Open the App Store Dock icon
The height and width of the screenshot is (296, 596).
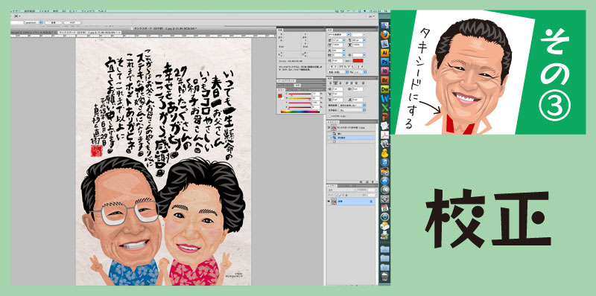pyautogui.click(x=384, y=181)
